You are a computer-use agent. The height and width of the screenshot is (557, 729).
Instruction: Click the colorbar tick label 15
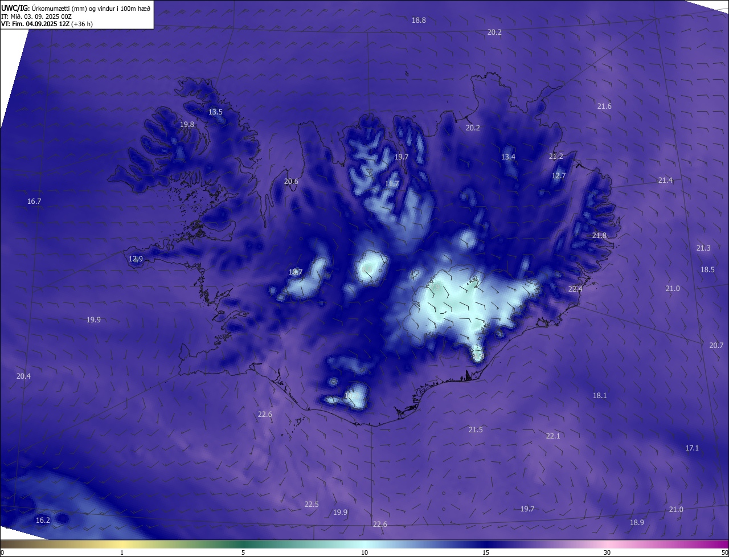pos(486,552)
